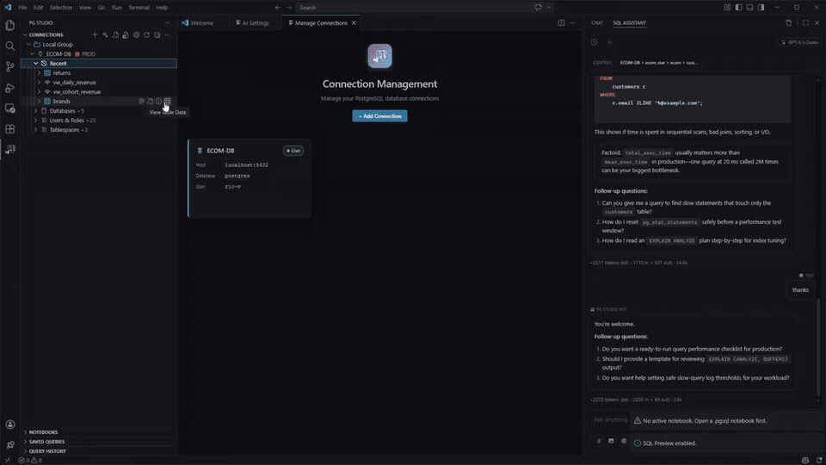
Task: Expand the vw_cohort_revenue view node
Action: 39,92
